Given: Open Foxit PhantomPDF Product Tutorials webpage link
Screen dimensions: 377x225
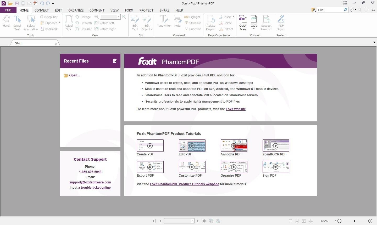Looking at the screenshot, I should tap(184, 184).
